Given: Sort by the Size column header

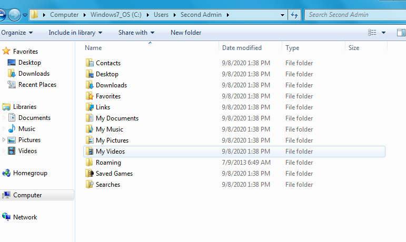Looking at the screenshot, I should pyautogui.click(x=354, y=48).
